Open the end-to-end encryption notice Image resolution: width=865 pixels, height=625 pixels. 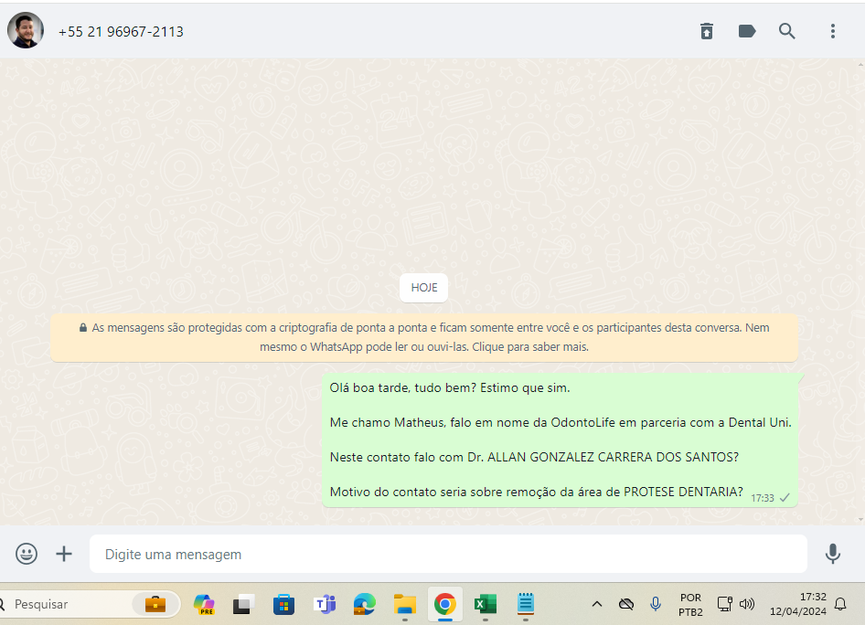(424, 337)
